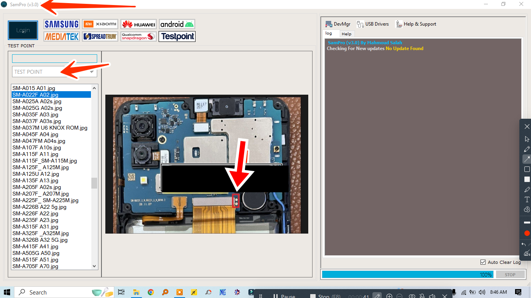The height and width of the screenshot is (298, 531).
Task: Undo the last annotation
Action: (x=524, y=244)
